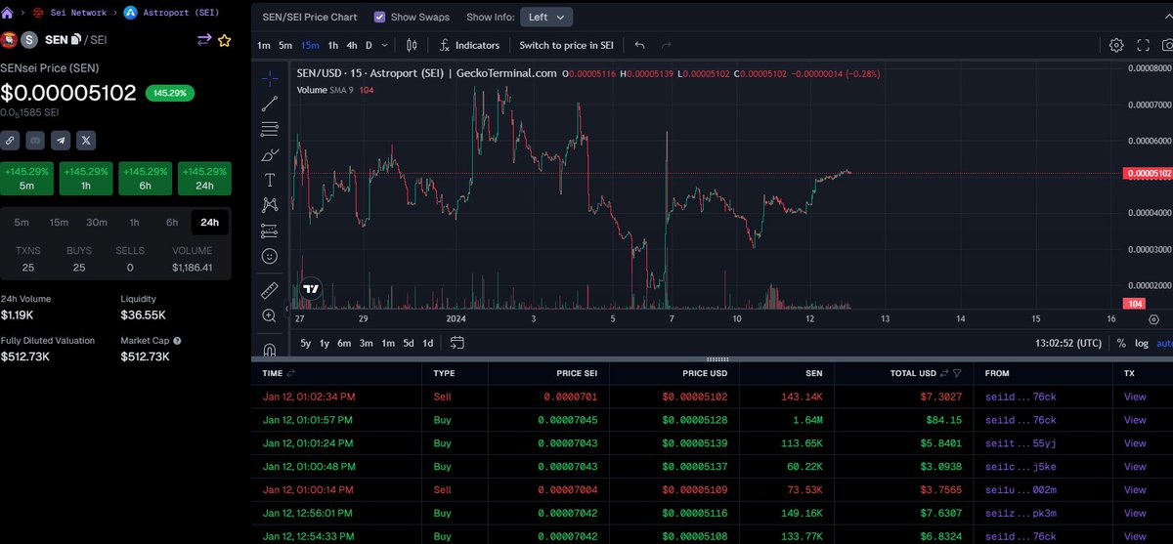Take a chart snapshot with camera icon
Screen dimensions: 1173x544
(x=1167, y=45)
